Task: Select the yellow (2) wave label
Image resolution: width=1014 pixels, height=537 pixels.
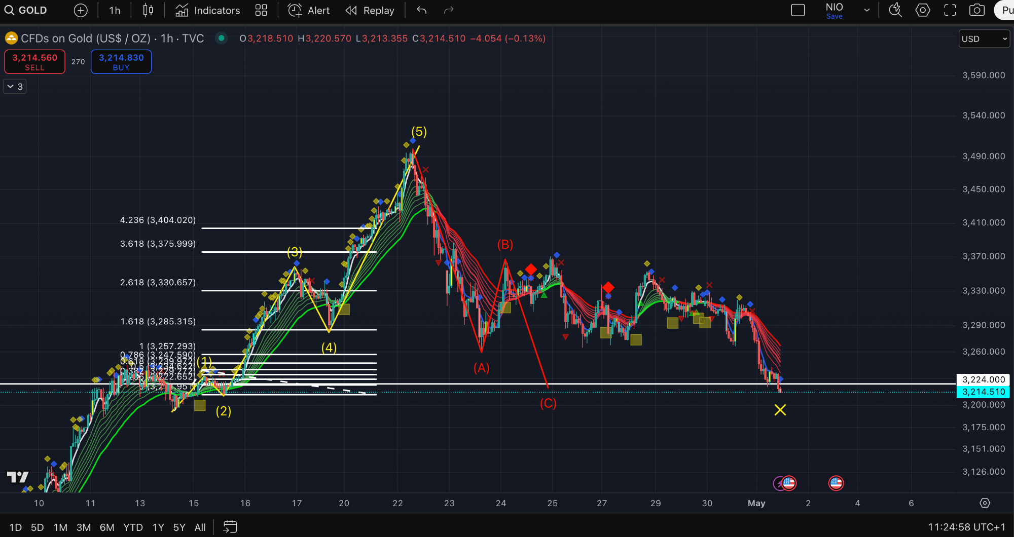Action: tap(224, 411)
